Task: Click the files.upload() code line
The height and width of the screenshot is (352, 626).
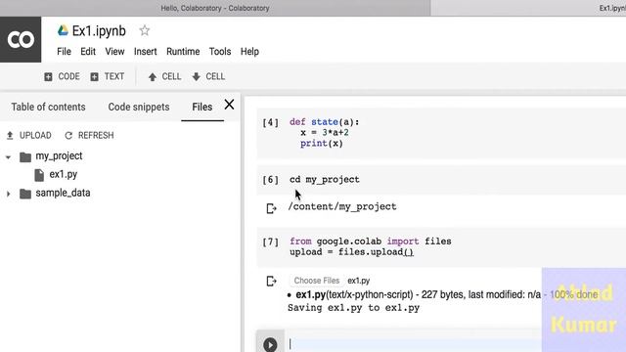Action: [351, 252]
